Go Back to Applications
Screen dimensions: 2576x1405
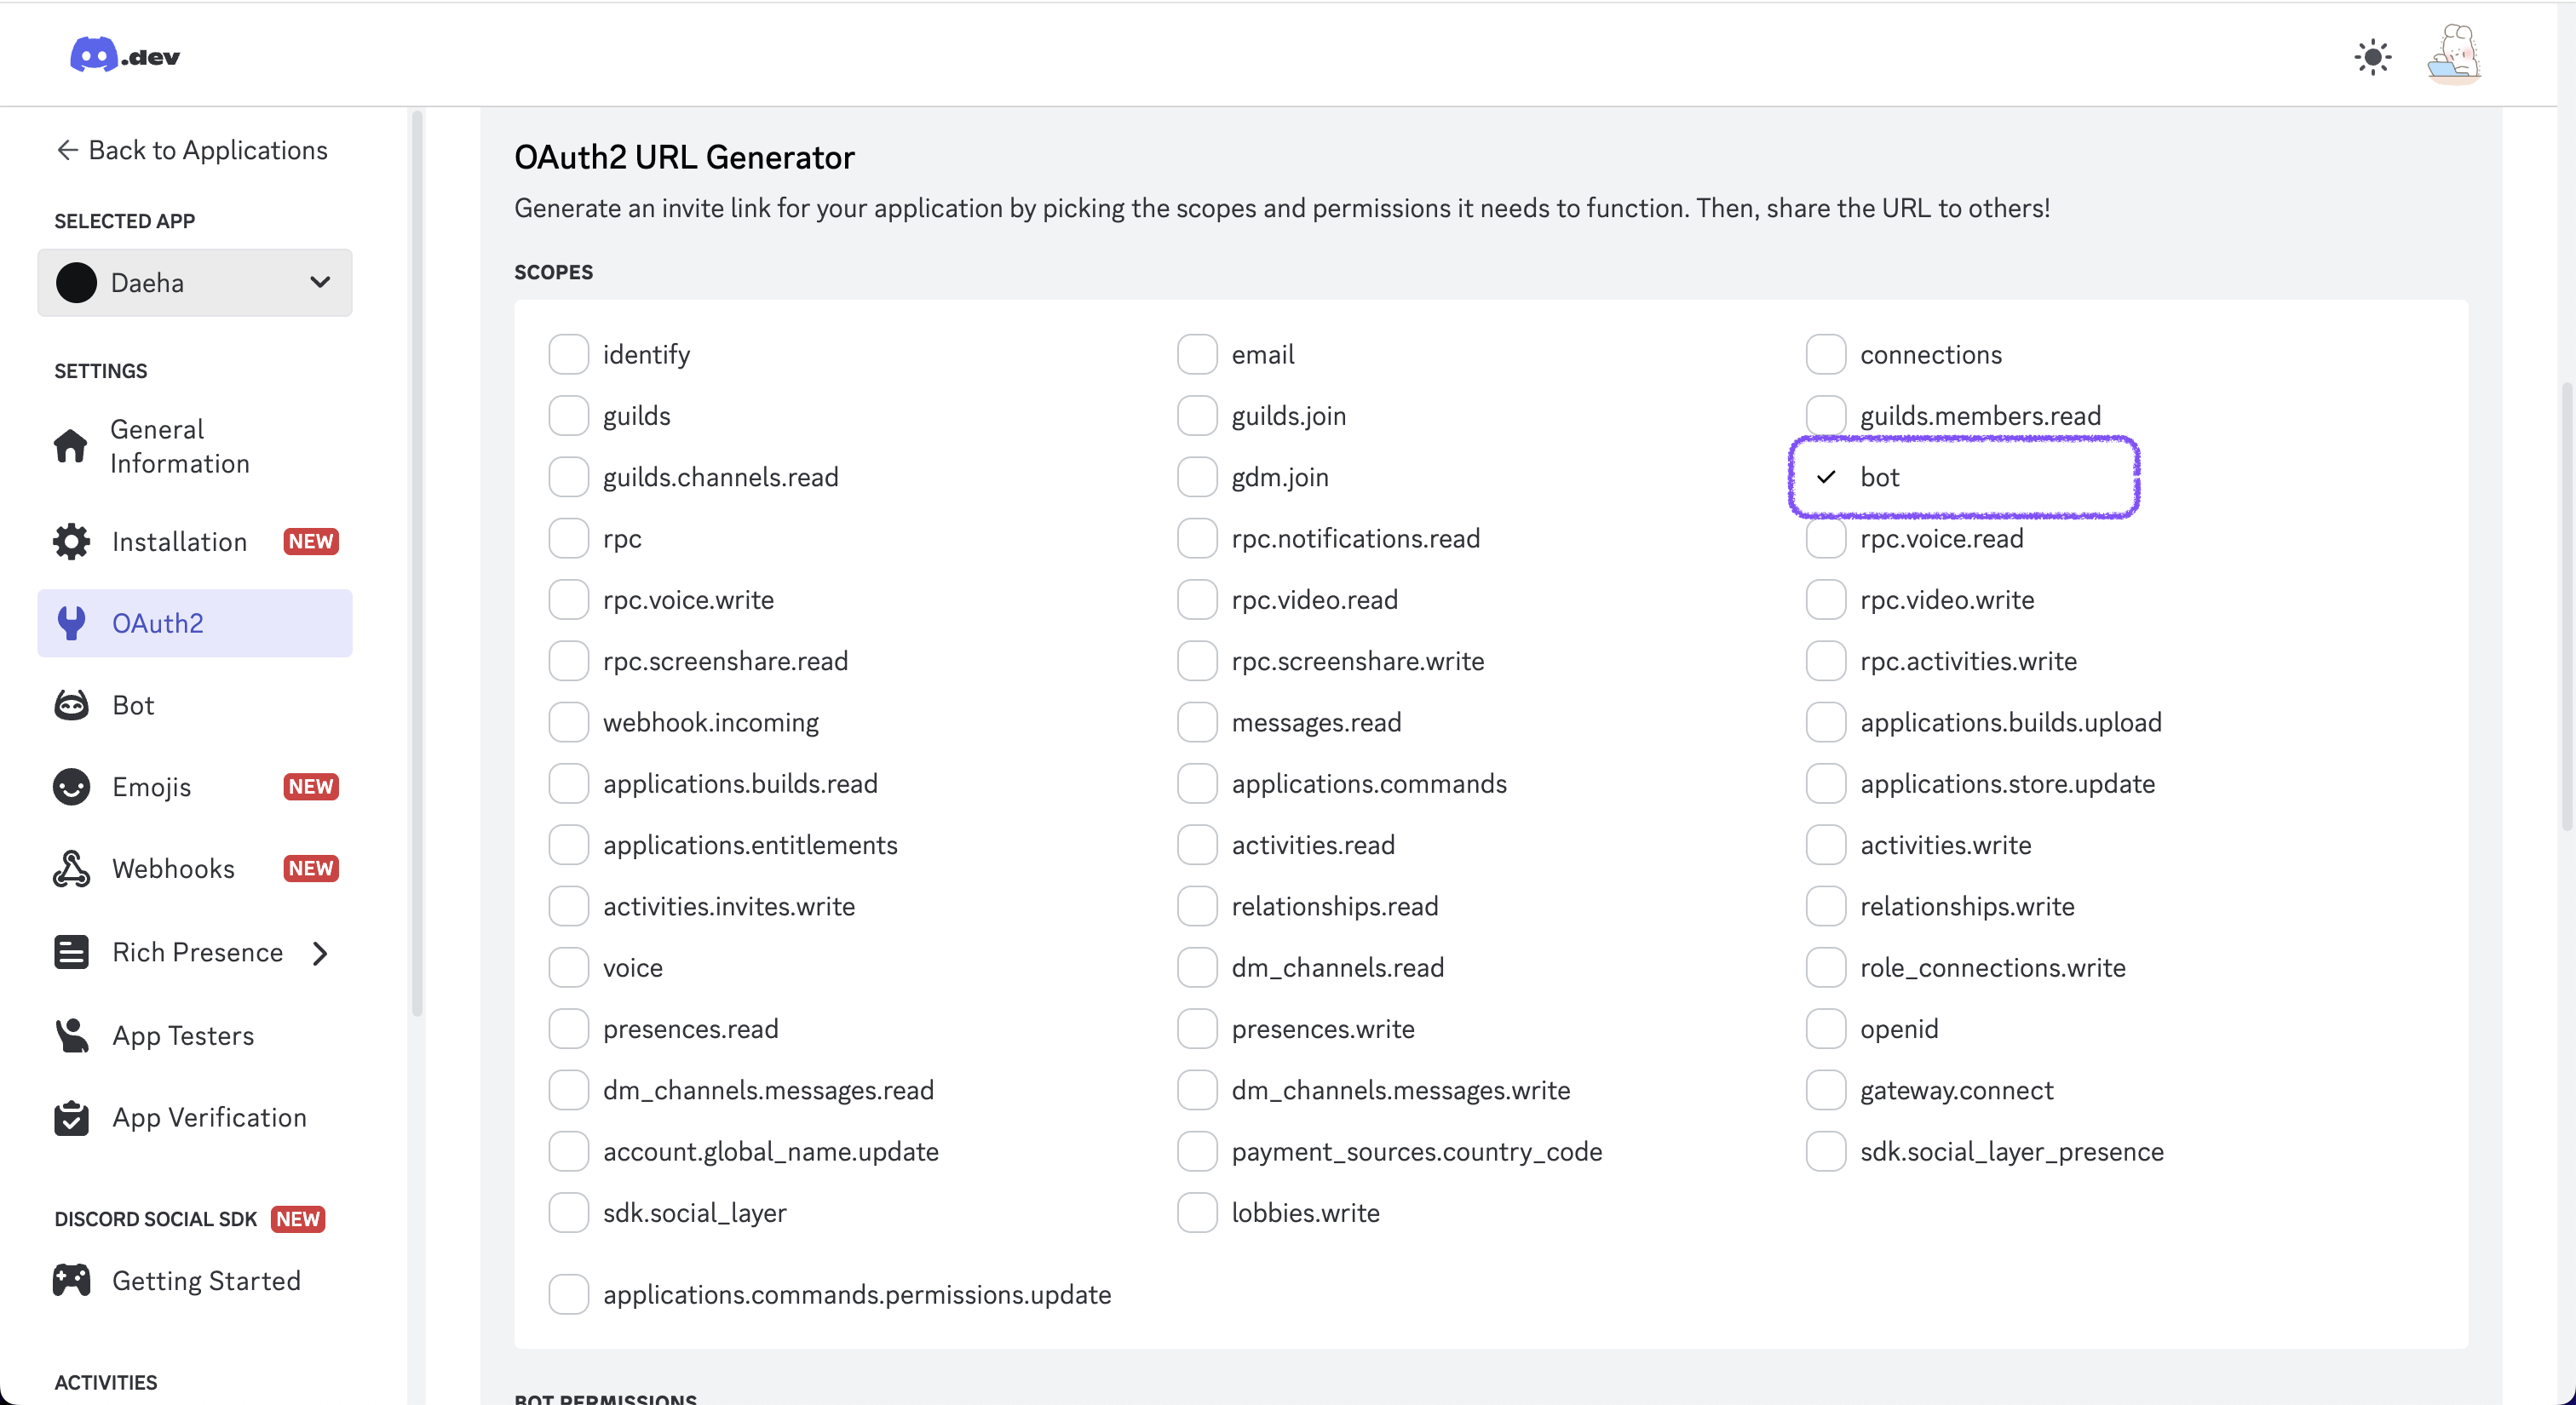(192, 150)
